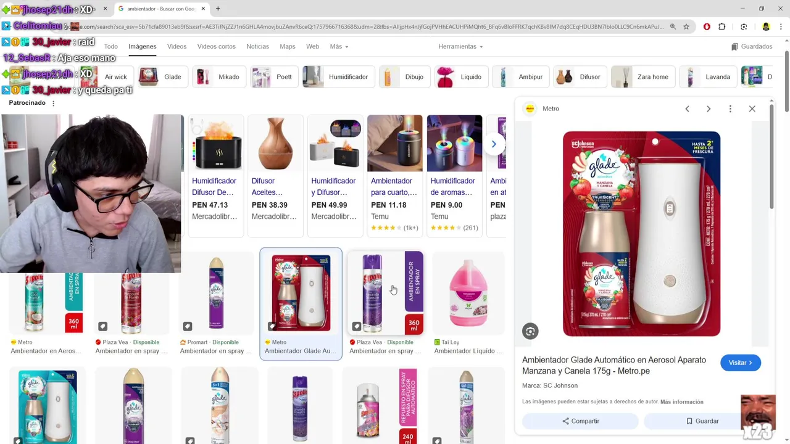Viewport: 790px width, 444px height.
Task: Click the Visitar button for Metro.pe
Action: tap(741, 363)
